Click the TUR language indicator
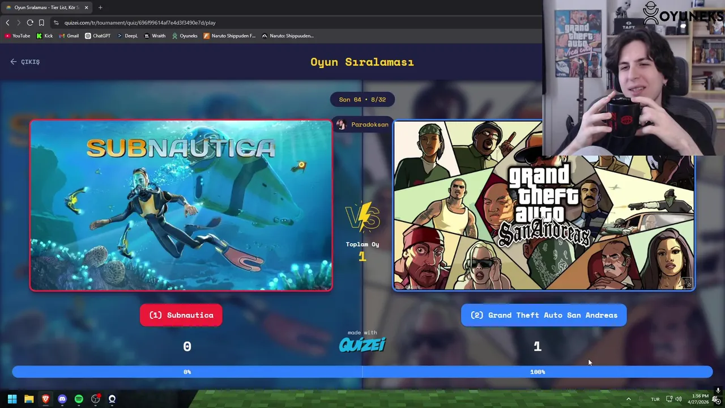Image resolution: width=725 pixels, height=408 pixels. [x=655, y=399]
